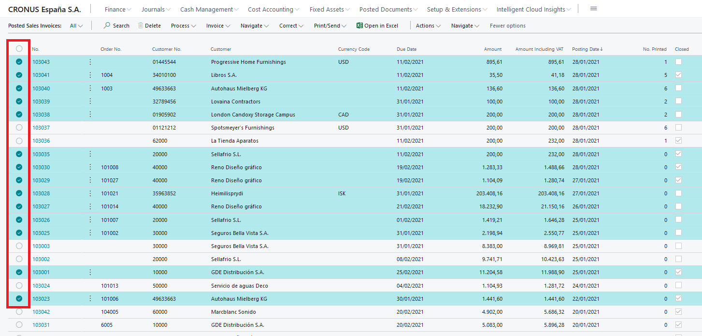Expand the Navigate dropdown beside Invoice
Image resolution: width=702 pixels, height=336 pixels.
255,26
